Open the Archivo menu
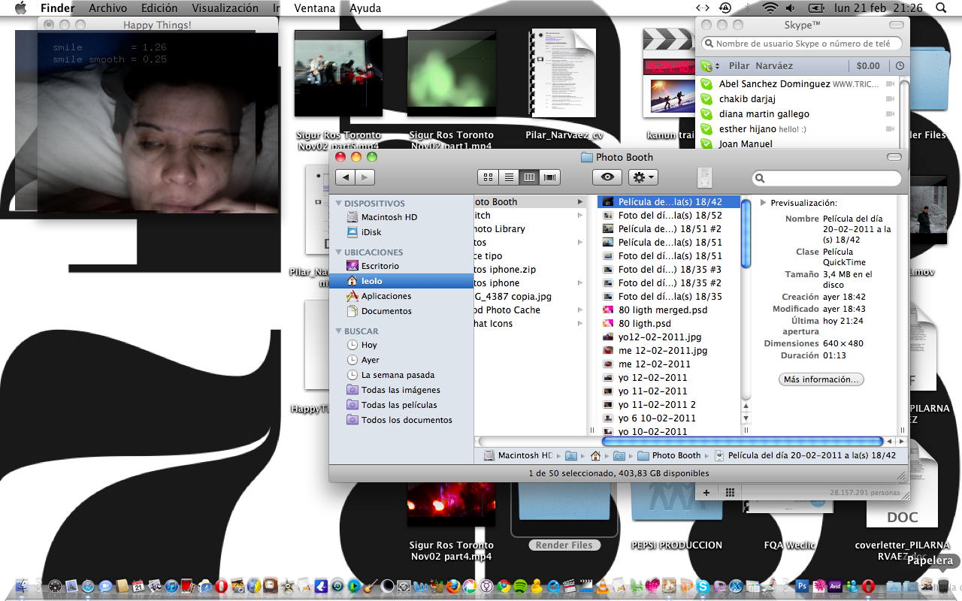 (x=107, y=8)
